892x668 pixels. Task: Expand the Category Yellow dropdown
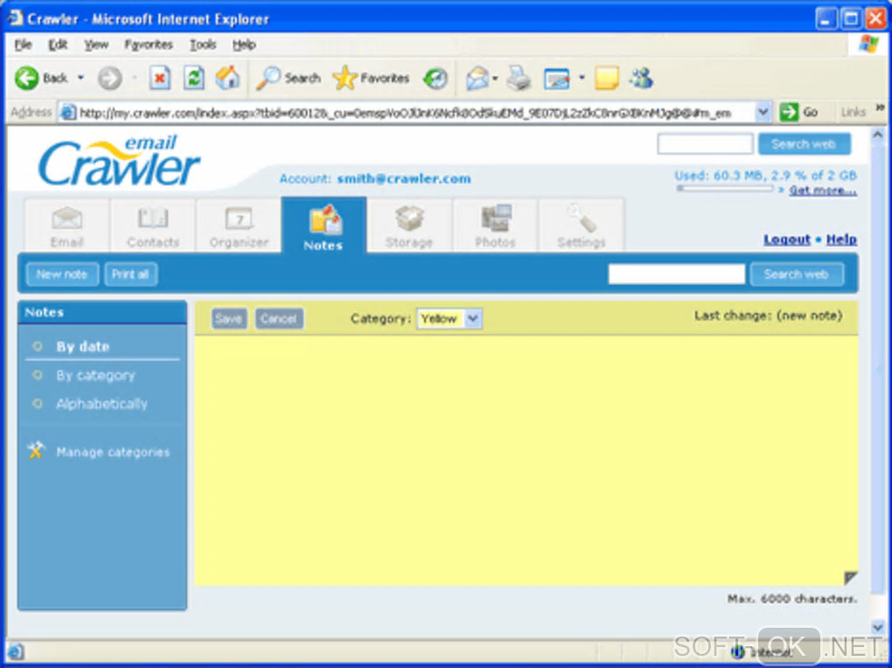pyautogui.click(x=473, y=318)
